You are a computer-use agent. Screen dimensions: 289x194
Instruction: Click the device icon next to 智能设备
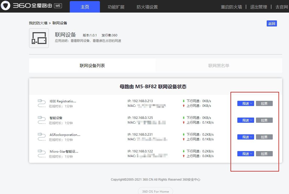(41, 120)
